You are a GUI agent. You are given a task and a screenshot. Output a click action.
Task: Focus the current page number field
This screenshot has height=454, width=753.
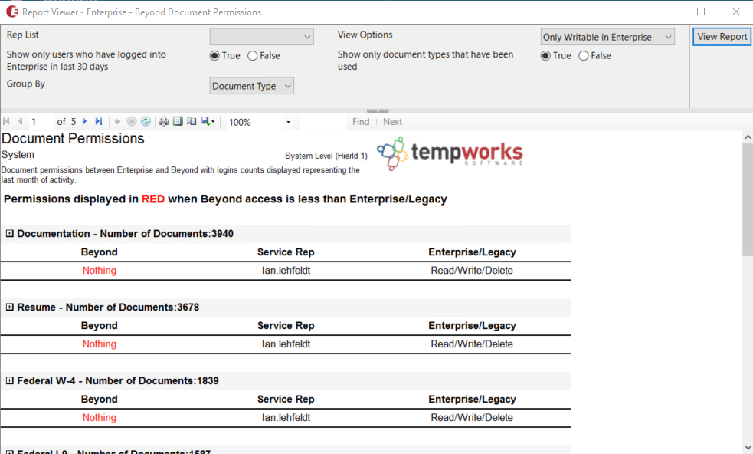41,122
